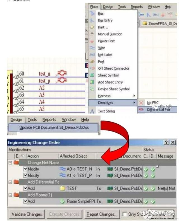
Task: Click the Manual Junction icon
Action: pos(92,34)
